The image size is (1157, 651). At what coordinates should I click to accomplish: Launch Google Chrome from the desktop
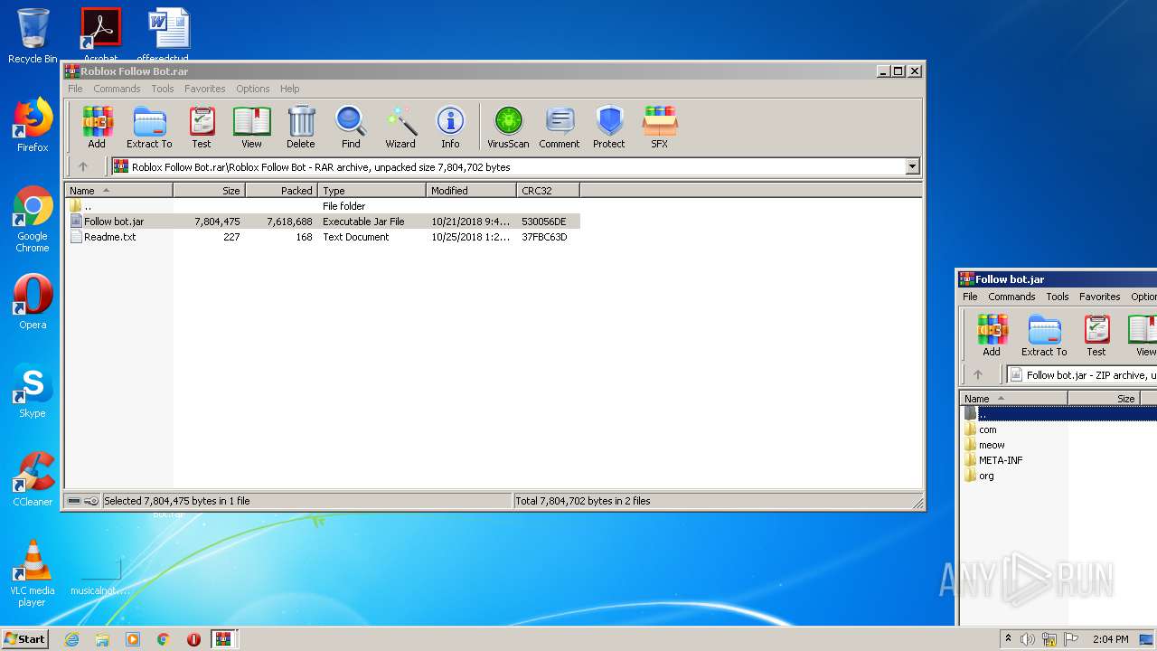coord(33,220)
